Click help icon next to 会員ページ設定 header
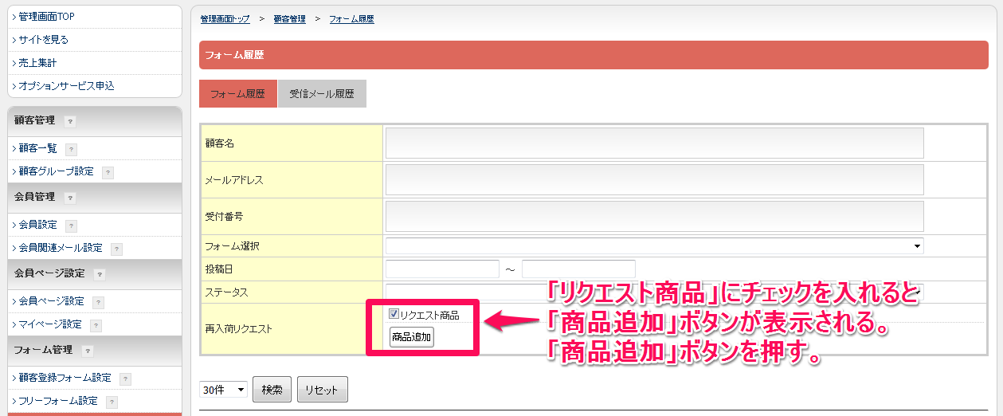The width and height of the screenshot is (1003, 416). coord(100,274)
